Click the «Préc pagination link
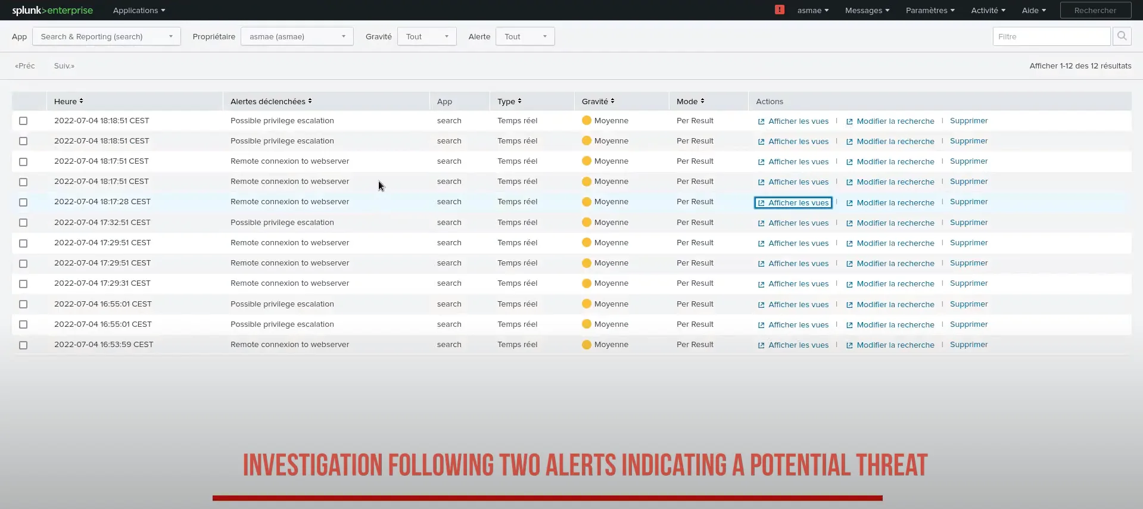 point(25,66)
